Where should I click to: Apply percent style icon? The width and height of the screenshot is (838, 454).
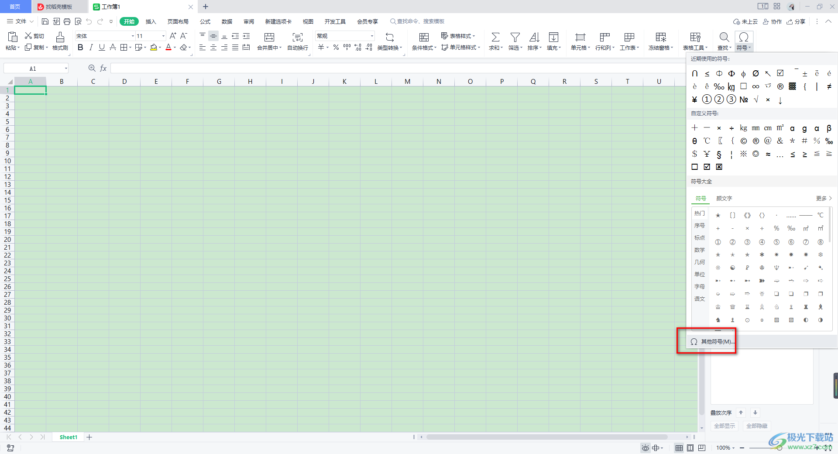point(336,47)
